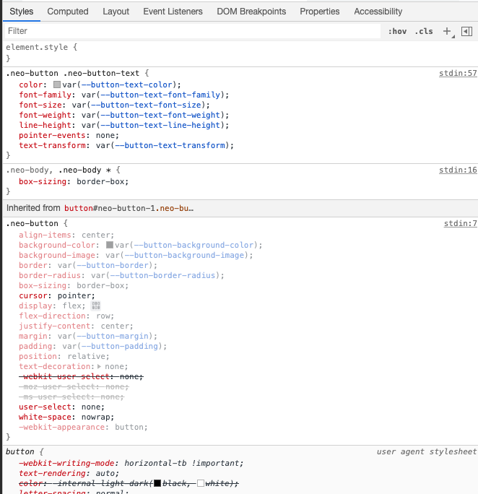Click the cursor value pointer
This screenshot has height=494, width=478.
click(x=74, y=295)
